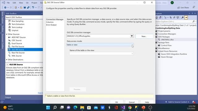Click the Save icon in Visual Studio toolbar
Image resolution: width=198 pixels, height=111 pixels.
(x=25, y=7)
